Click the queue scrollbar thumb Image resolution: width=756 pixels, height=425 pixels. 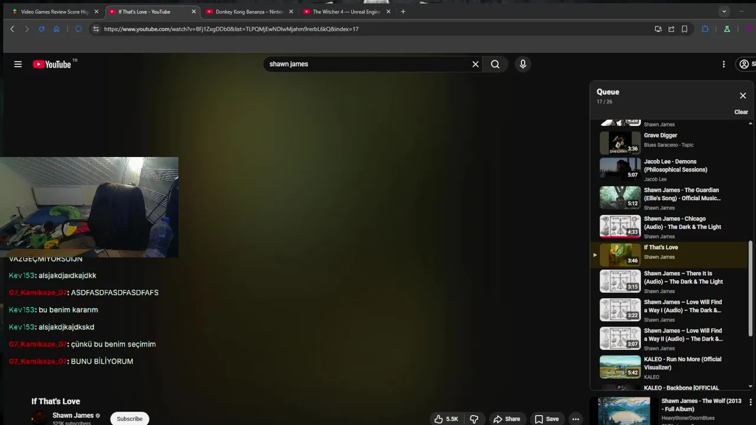coord(751,287)
